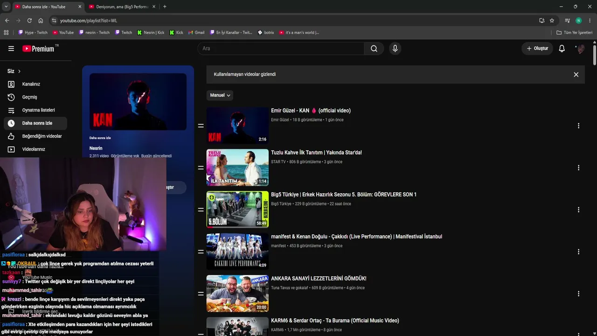Image resolution: width=597 pixels, height=336 pixels.
Task: Open the Tuna Tavus ve gokalaf channel link
Action: [x=290, y=288]
